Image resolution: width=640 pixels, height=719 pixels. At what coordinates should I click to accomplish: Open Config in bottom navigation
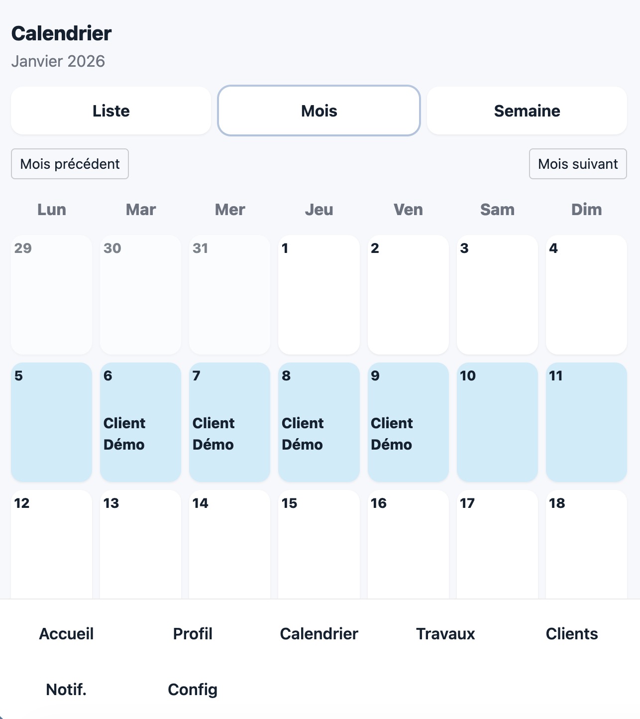coord(193,689)
